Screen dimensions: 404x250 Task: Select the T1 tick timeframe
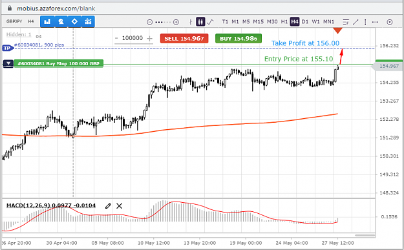225,21
